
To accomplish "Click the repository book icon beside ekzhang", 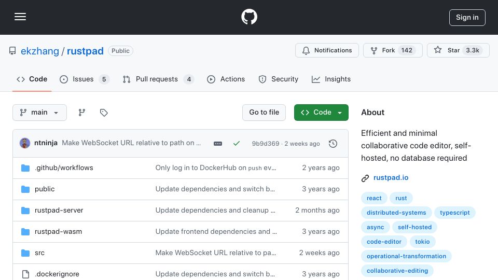I will point(12,51).
